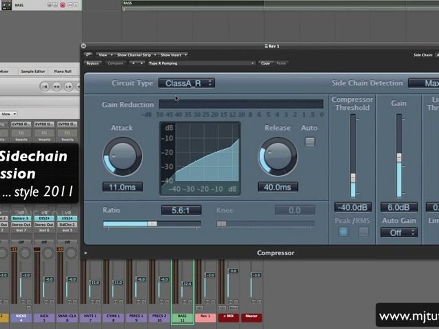This screenshot has height=329, width=439.
Task: Select the BASS channel strip label
Action: (182, 318)
